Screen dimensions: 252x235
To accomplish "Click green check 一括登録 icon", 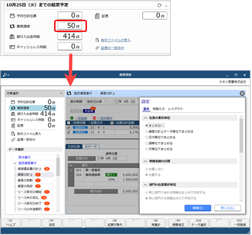I will point(71,118).
